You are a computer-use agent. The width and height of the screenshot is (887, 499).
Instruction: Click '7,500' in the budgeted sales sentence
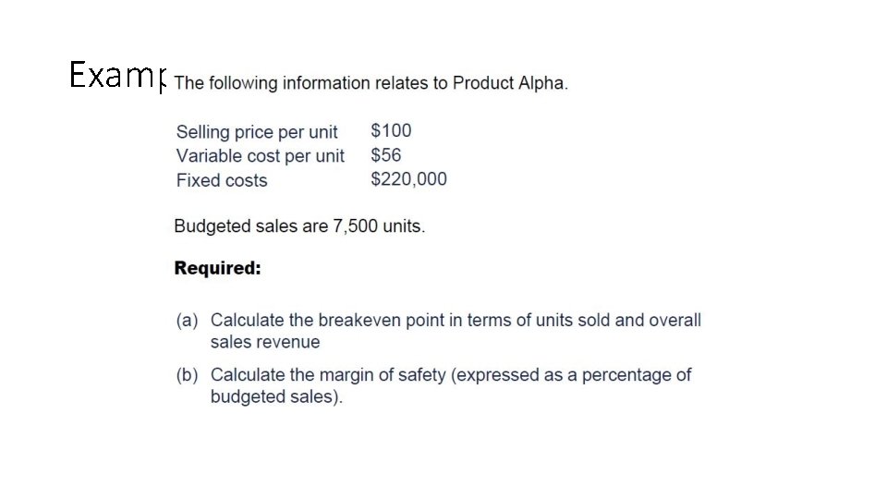pos(355,226)
